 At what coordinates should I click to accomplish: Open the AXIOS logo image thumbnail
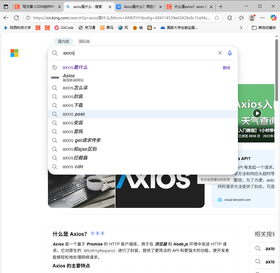click(160, 191)
